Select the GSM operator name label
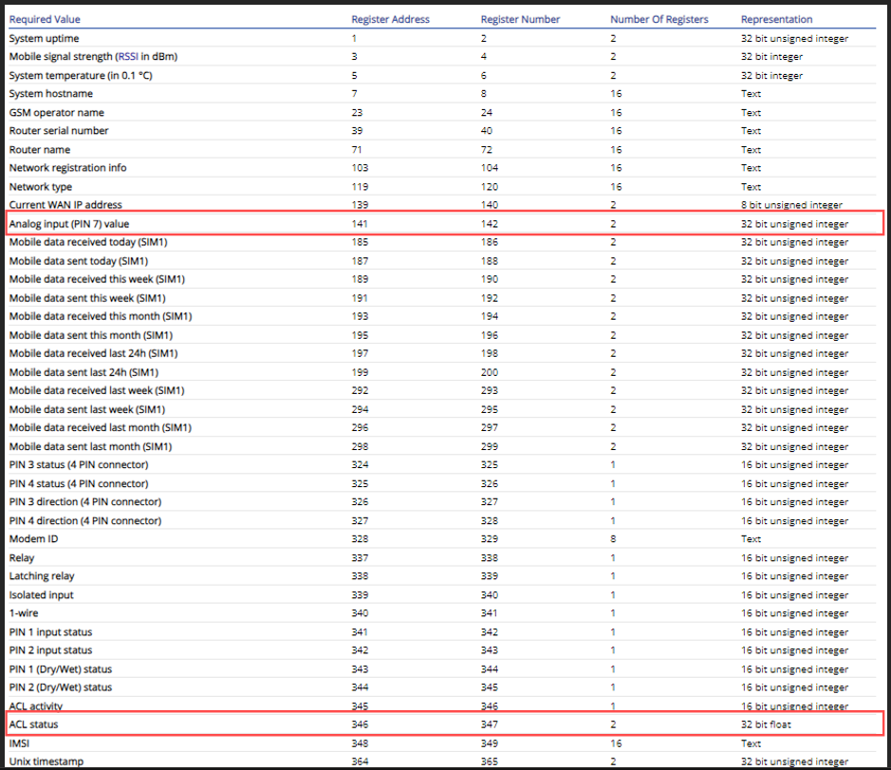The image size is (891, 770). click(x=56, y=113)
